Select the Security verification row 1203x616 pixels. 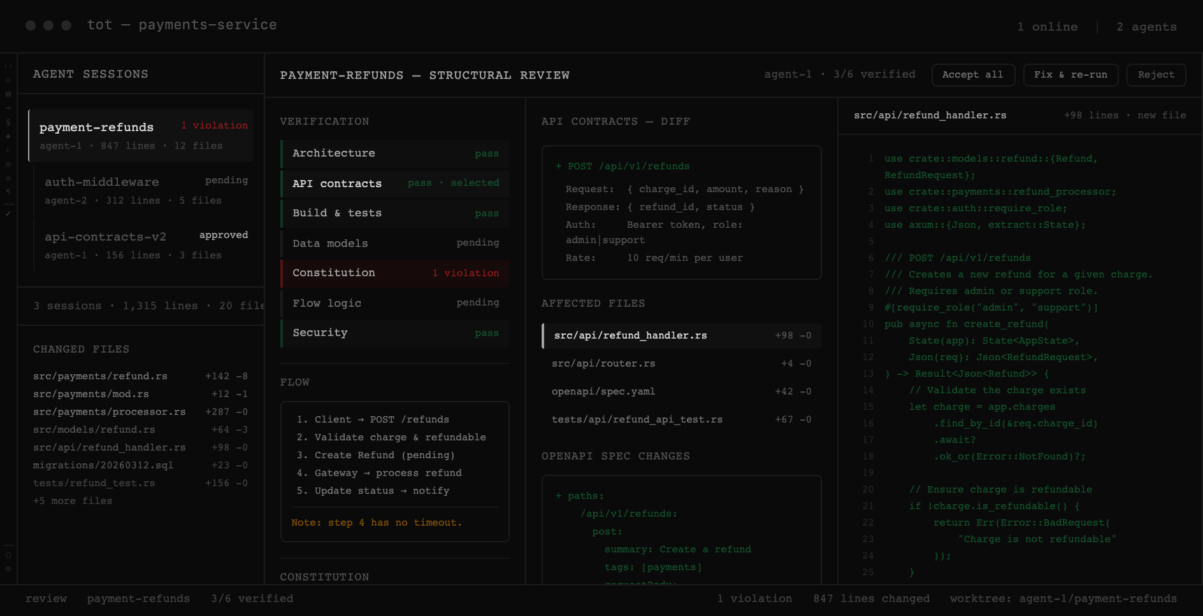pos(395,333)
